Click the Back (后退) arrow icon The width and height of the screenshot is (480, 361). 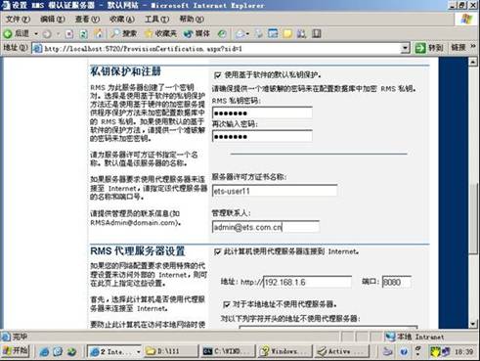point(8,33)
